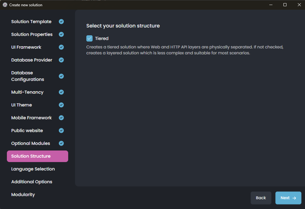Screen dimensions: 305x209
Task: Return to the Public website step
Action: pos(27,130)
